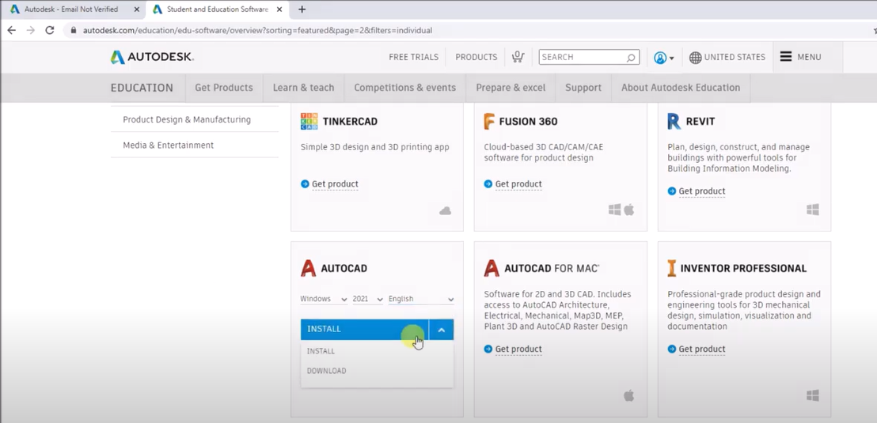The width and height of the screenshot is (877, 423).
Task: Click the Inventor Professional logo
Action: pyautogui.click(x=672, y=268)
